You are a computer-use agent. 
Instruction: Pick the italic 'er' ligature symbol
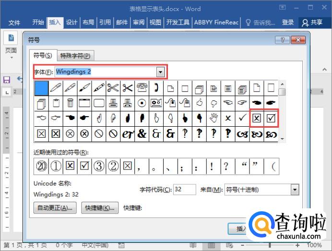click(x=128, y=133)
